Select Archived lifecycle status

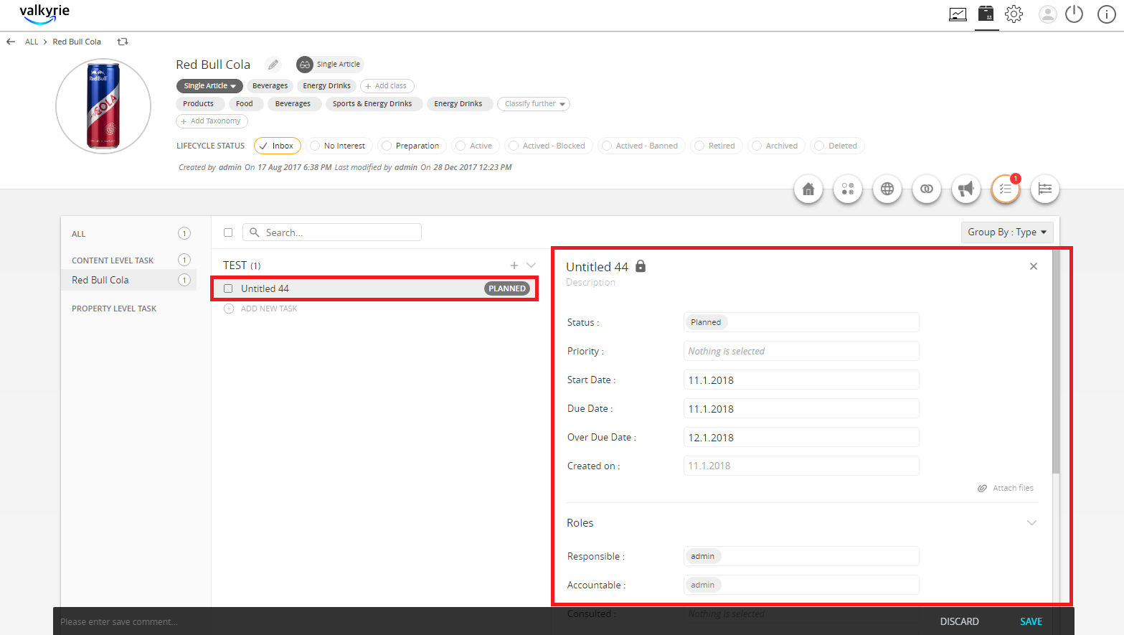point(775,146)
